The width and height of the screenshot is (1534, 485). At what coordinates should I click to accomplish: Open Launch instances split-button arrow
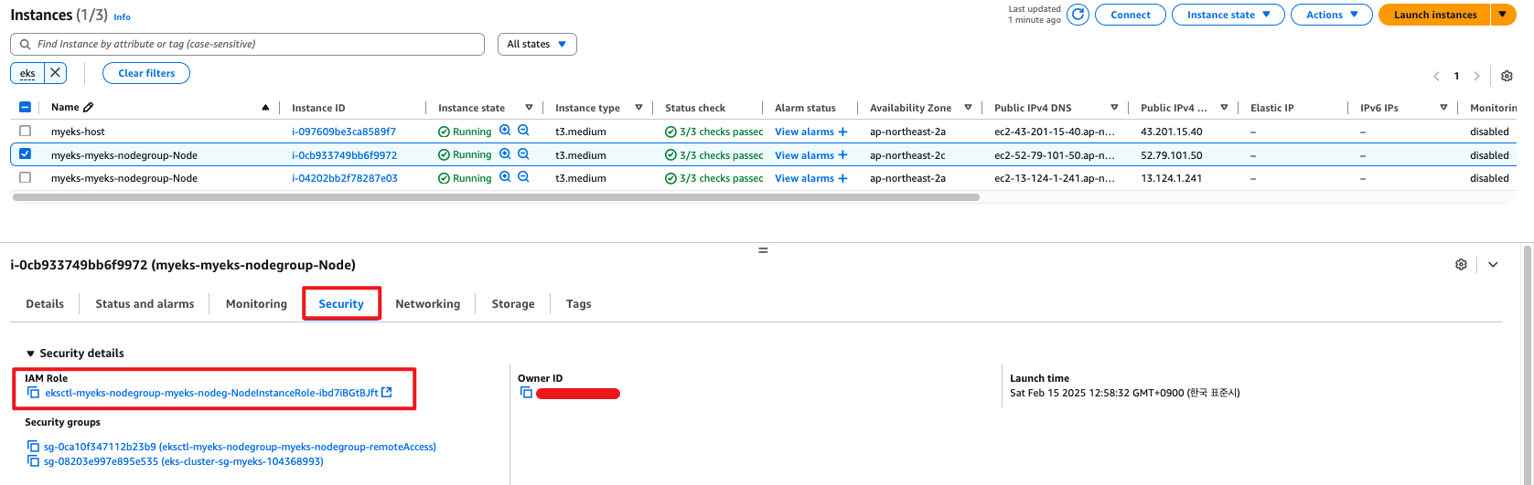pos(1503,15)
